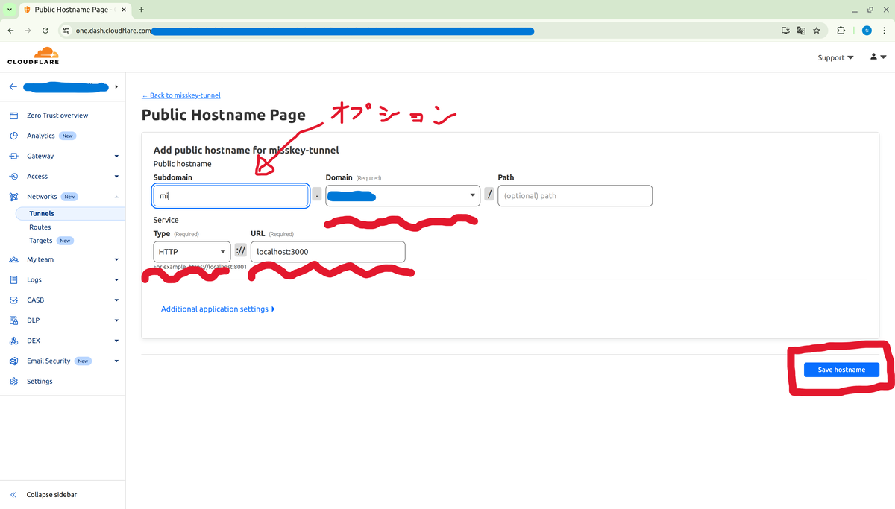Screen dimensions: 895x509
Task: Click the Networks sidebar icon
Action: pyautogui.click(x=13, y=197)
